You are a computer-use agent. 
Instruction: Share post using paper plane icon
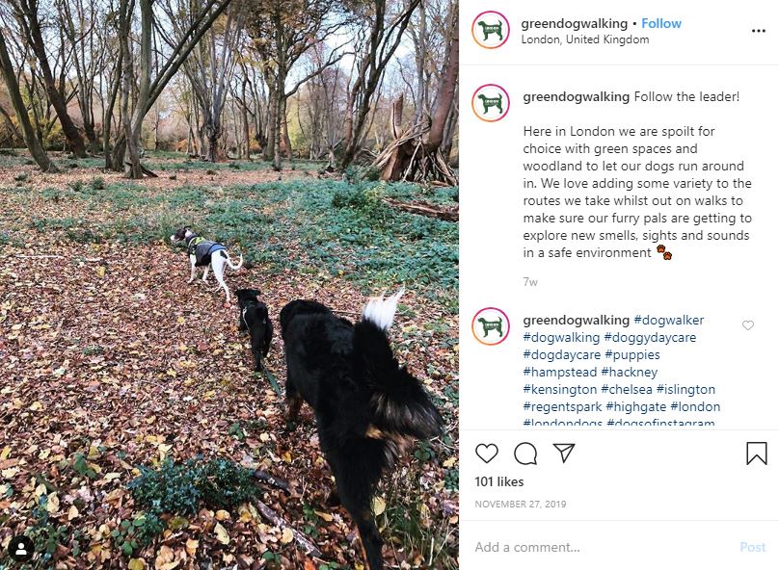564,453
